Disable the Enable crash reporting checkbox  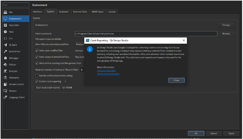click(x=37, y=81)
